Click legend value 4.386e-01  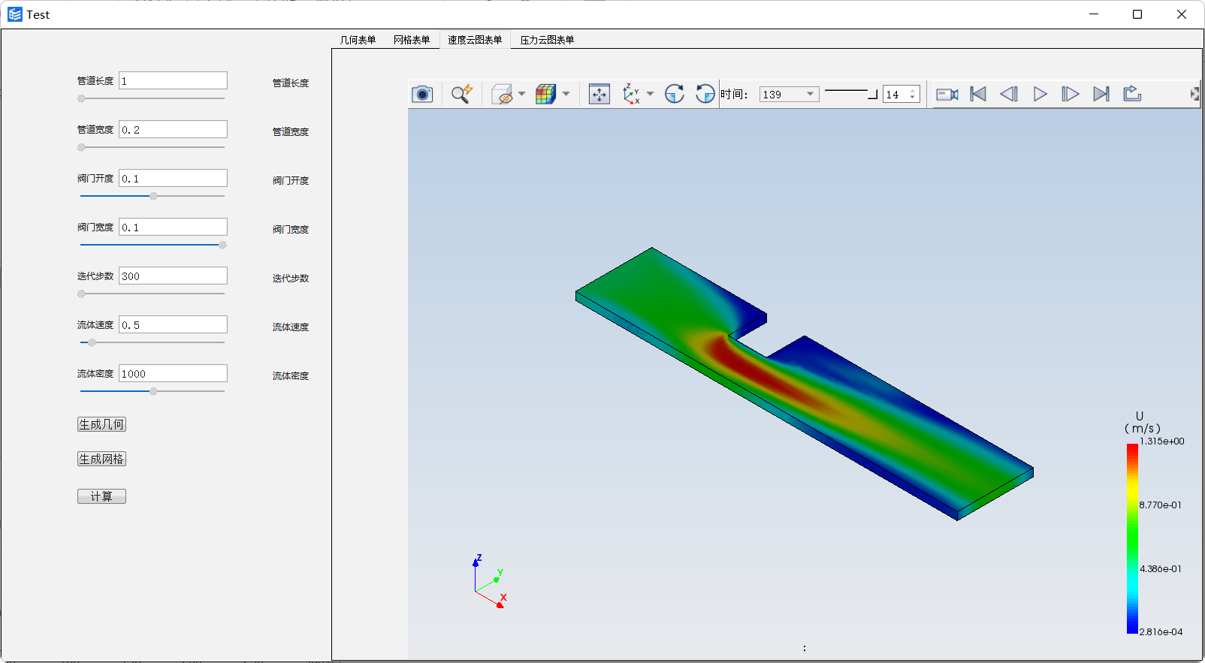pyautogui.click(x=1160, y=569)
